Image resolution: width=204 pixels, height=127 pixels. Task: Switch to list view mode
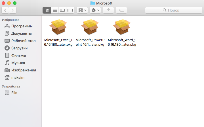pos(55,10)
